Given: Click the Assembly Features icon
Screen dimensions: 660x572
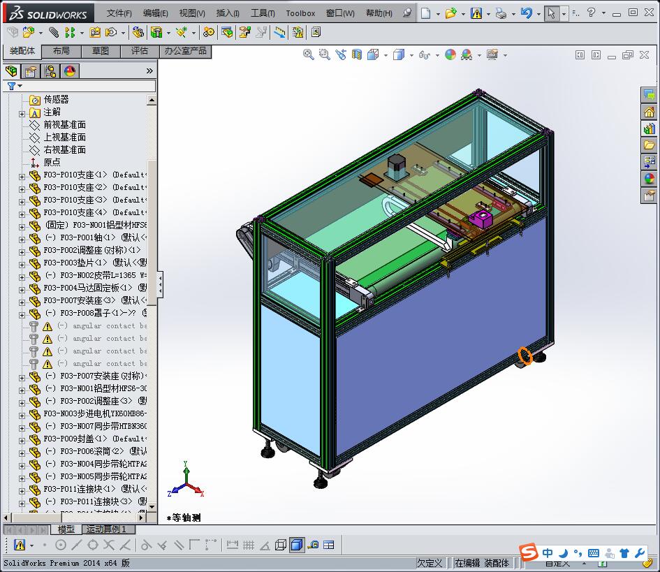Looking at the screenshot, I should tap(156, 32).
